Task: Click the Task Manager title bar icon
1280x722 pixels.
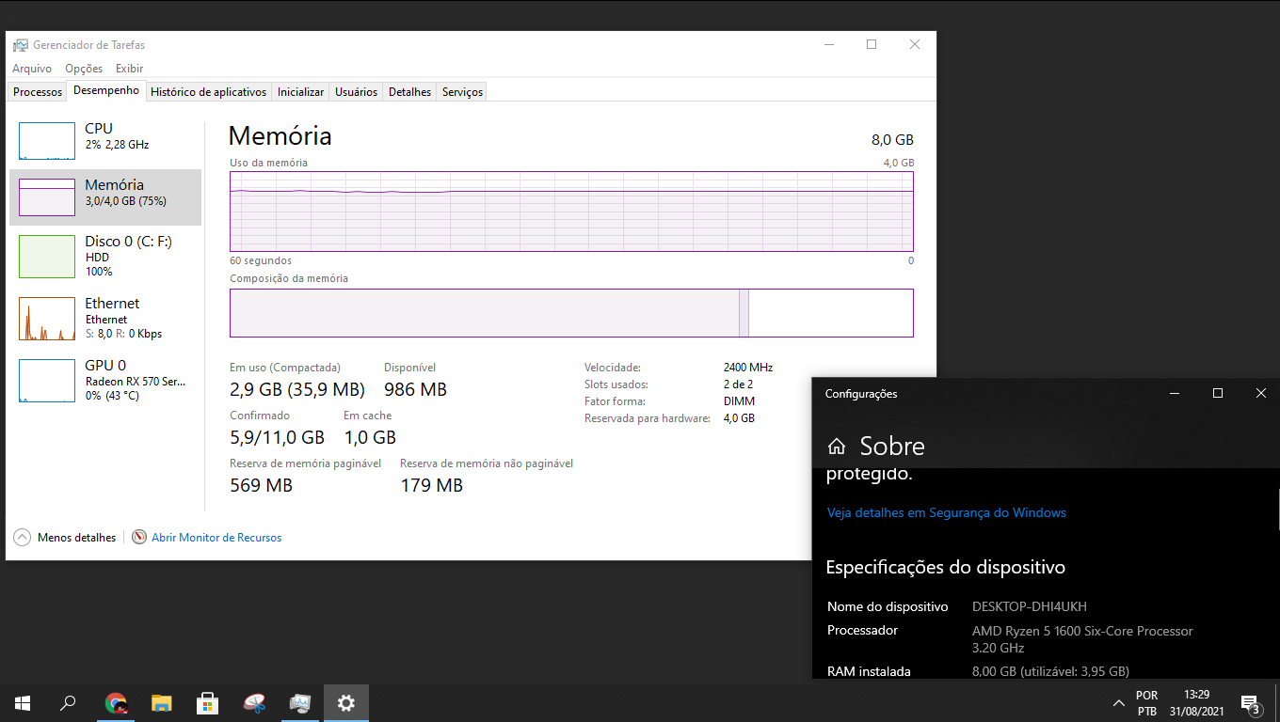Action: point(21,45)
